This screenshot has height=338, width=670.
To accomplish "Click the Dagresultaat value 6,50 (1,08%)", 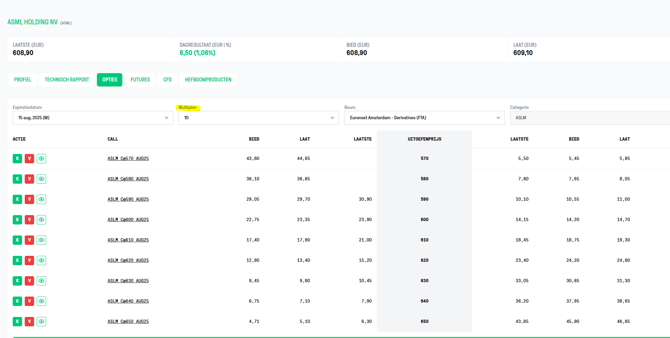I will point(197,53).
